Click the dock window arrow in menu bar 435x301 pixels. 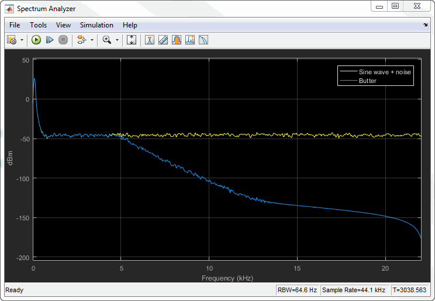(x=425, y=25)
